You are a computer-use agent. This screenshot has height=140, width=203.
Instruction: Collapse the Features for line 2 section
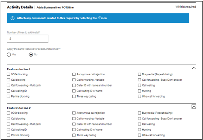pos(194,106)
